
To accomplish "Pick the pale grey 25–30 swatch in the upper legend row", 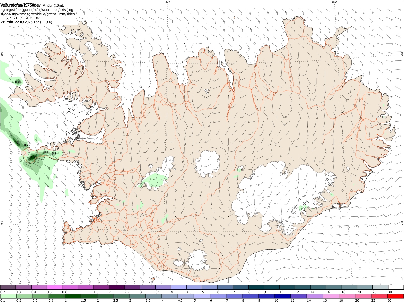I will pyautogui.click(x=381, y=288).
